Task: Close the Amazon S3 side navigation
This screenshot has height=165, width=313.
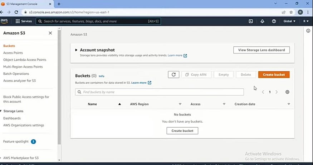Action: pos(50,33)
